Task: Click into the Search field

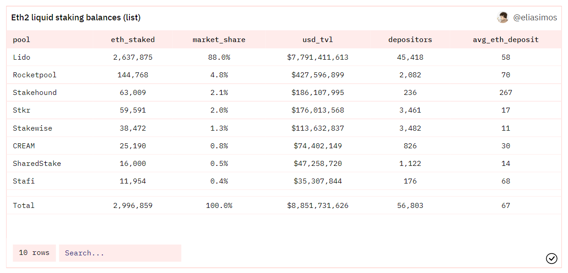Action: click(120, 253)
